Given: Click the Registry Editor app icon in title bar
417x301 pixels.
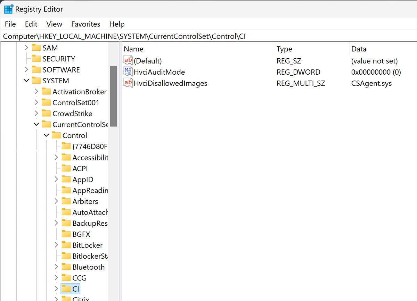Looking at the screenshot, I should pyautogui.click(x=9, y=9).
